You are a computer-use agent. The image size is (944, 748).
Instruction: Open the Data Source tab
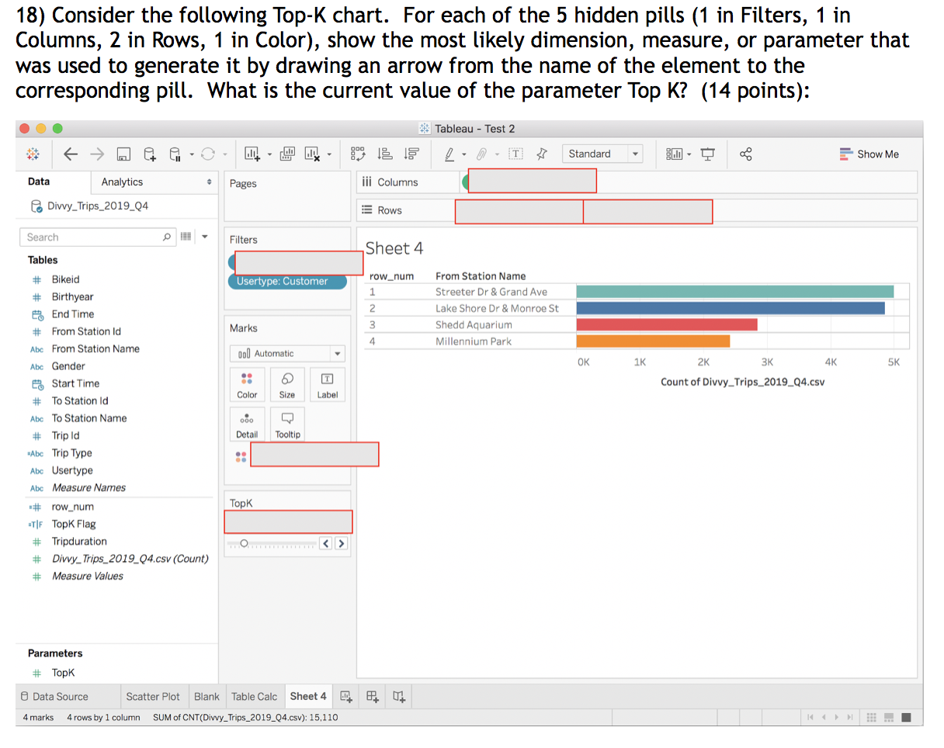(54, 696)
